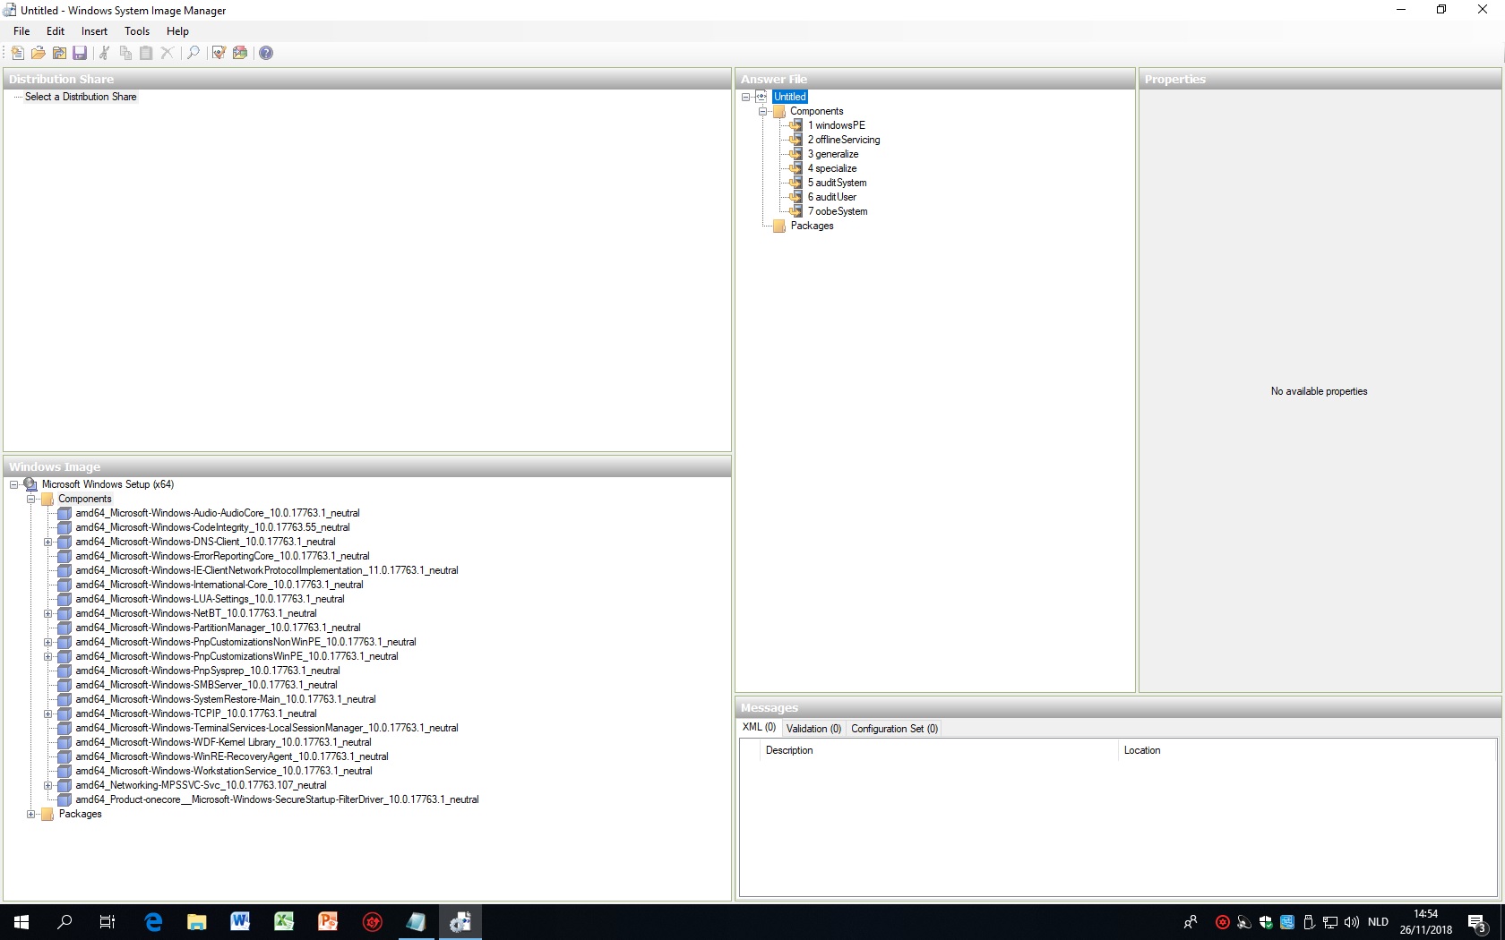The image size is (1505, 940).
Task: Switch to the XML (0) messages tab
Action: click(x=759, y=728)
